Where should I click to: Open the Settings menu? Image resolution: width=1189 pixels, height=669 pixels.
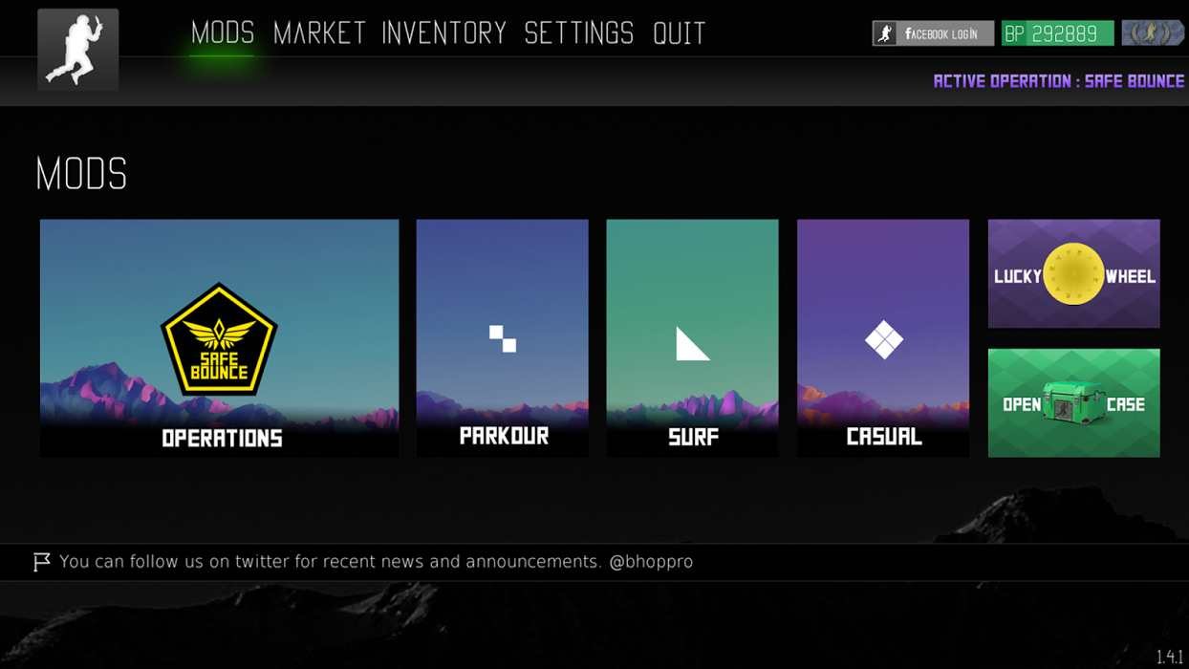[x=579, y=33]
